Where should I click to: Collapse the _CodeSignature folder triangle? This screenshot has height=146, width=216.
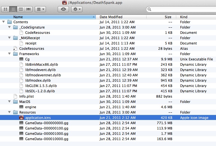9,27
